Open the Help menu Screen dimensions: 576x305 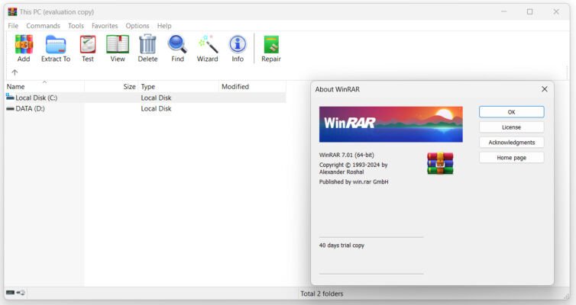(164, 26)
